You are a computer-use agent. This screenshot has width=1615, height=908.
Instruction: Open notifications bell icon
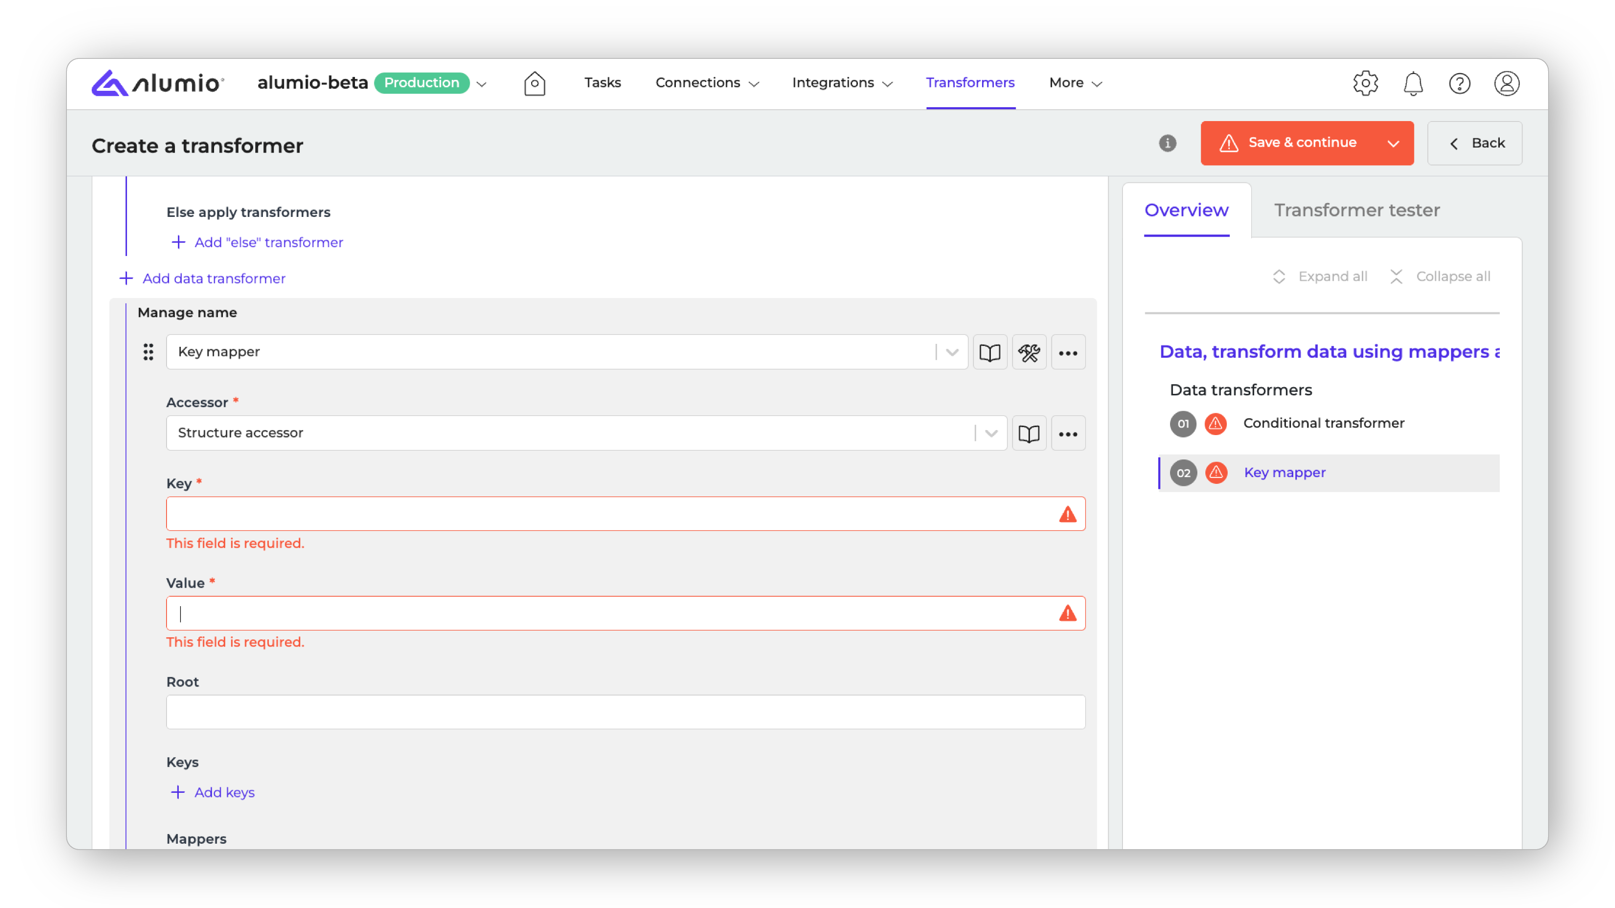tap(1413, 83)
